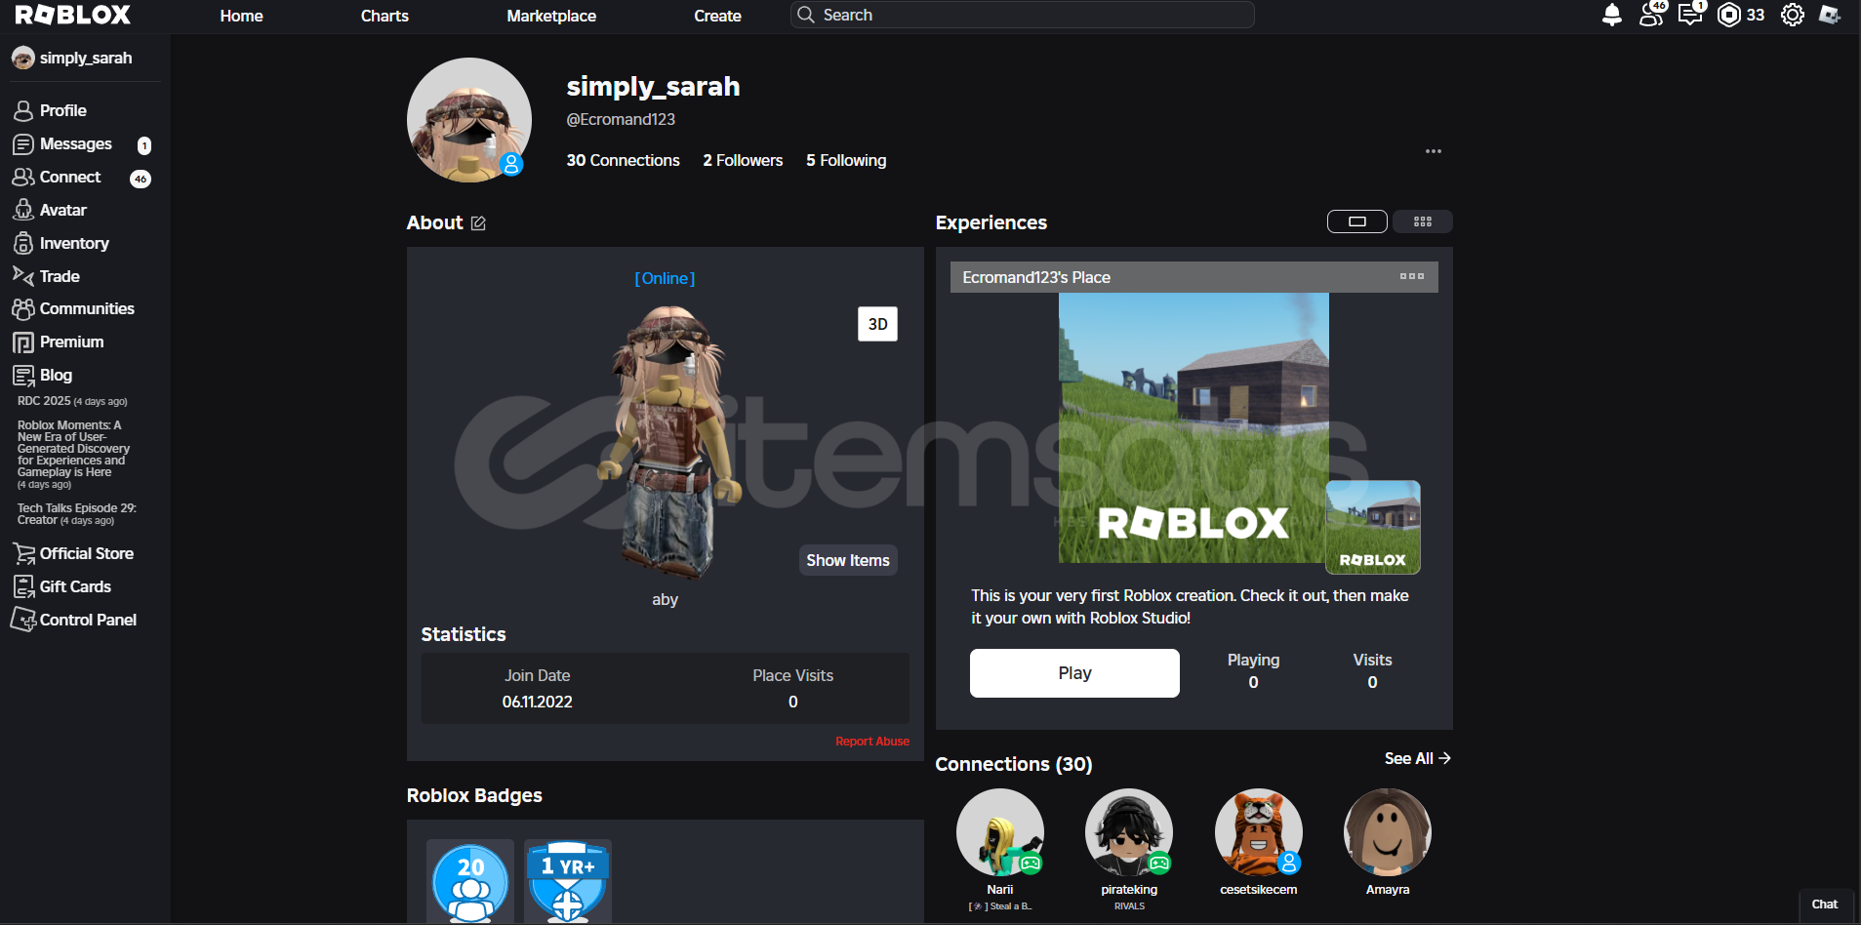Viewport: 1861px width, 925px height.
Task: Open the notifications bell icon
Action: point(1612,15)
